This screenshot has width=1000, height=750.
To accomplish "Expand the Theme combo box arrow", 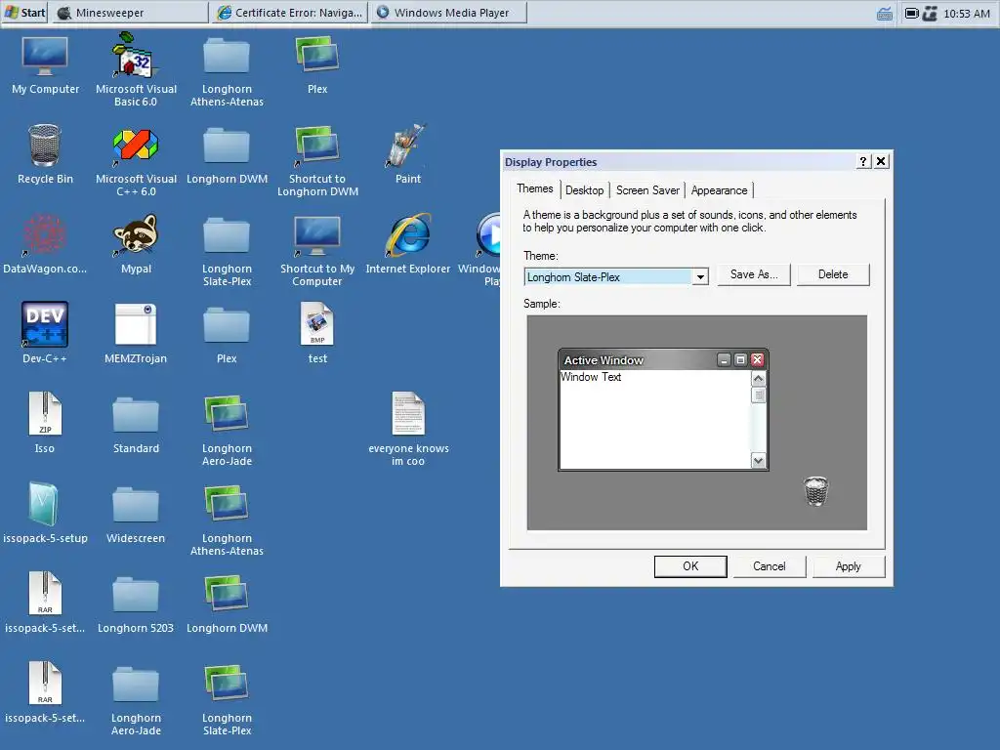I will (x=700, y=276).
